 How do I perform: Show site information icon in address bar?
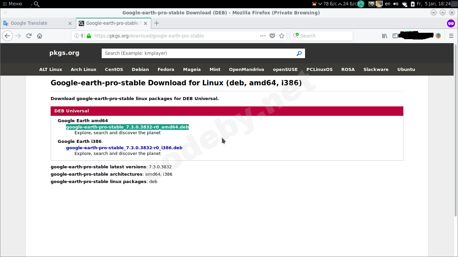[x=77, y=36]
